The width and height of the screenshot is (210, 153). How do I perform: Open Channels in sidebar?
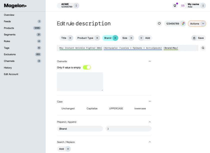pos(9,61)
